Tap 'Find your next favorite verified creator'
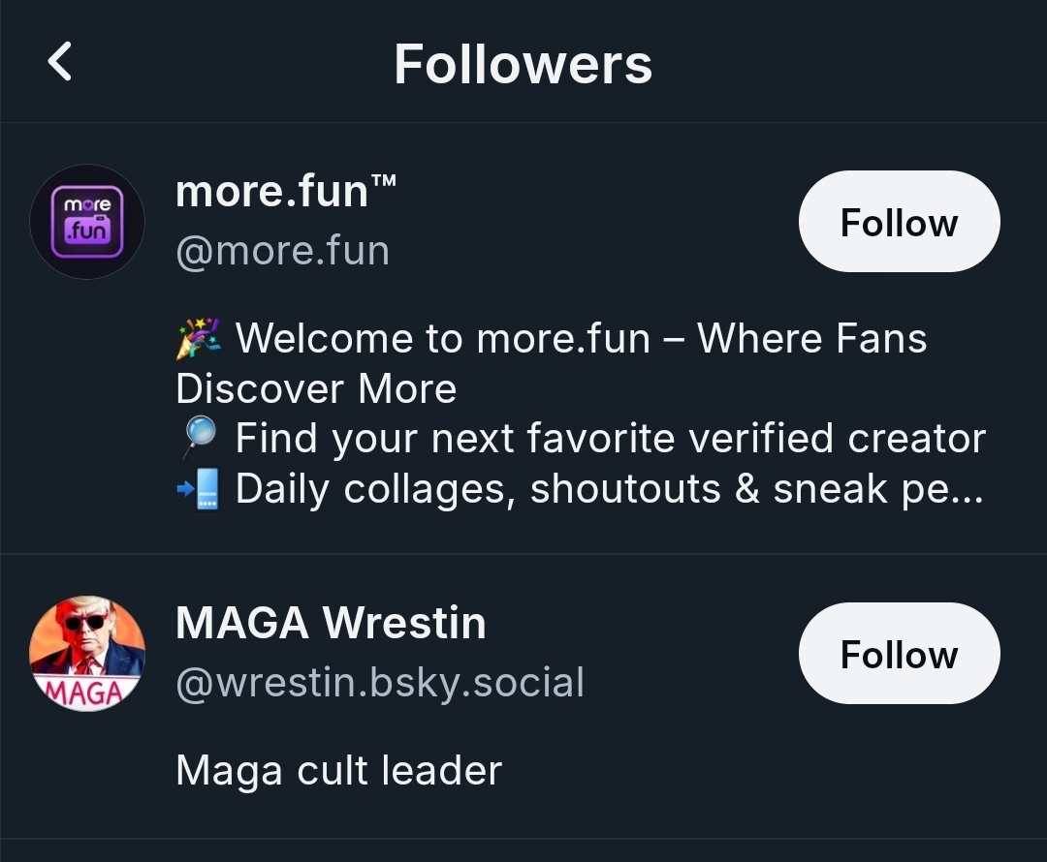Screen dimensions: 1047x862 (x=611, y=439)
